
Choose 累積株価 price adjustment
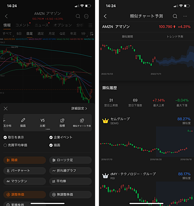pyautogui.click(x=25, y=204)
